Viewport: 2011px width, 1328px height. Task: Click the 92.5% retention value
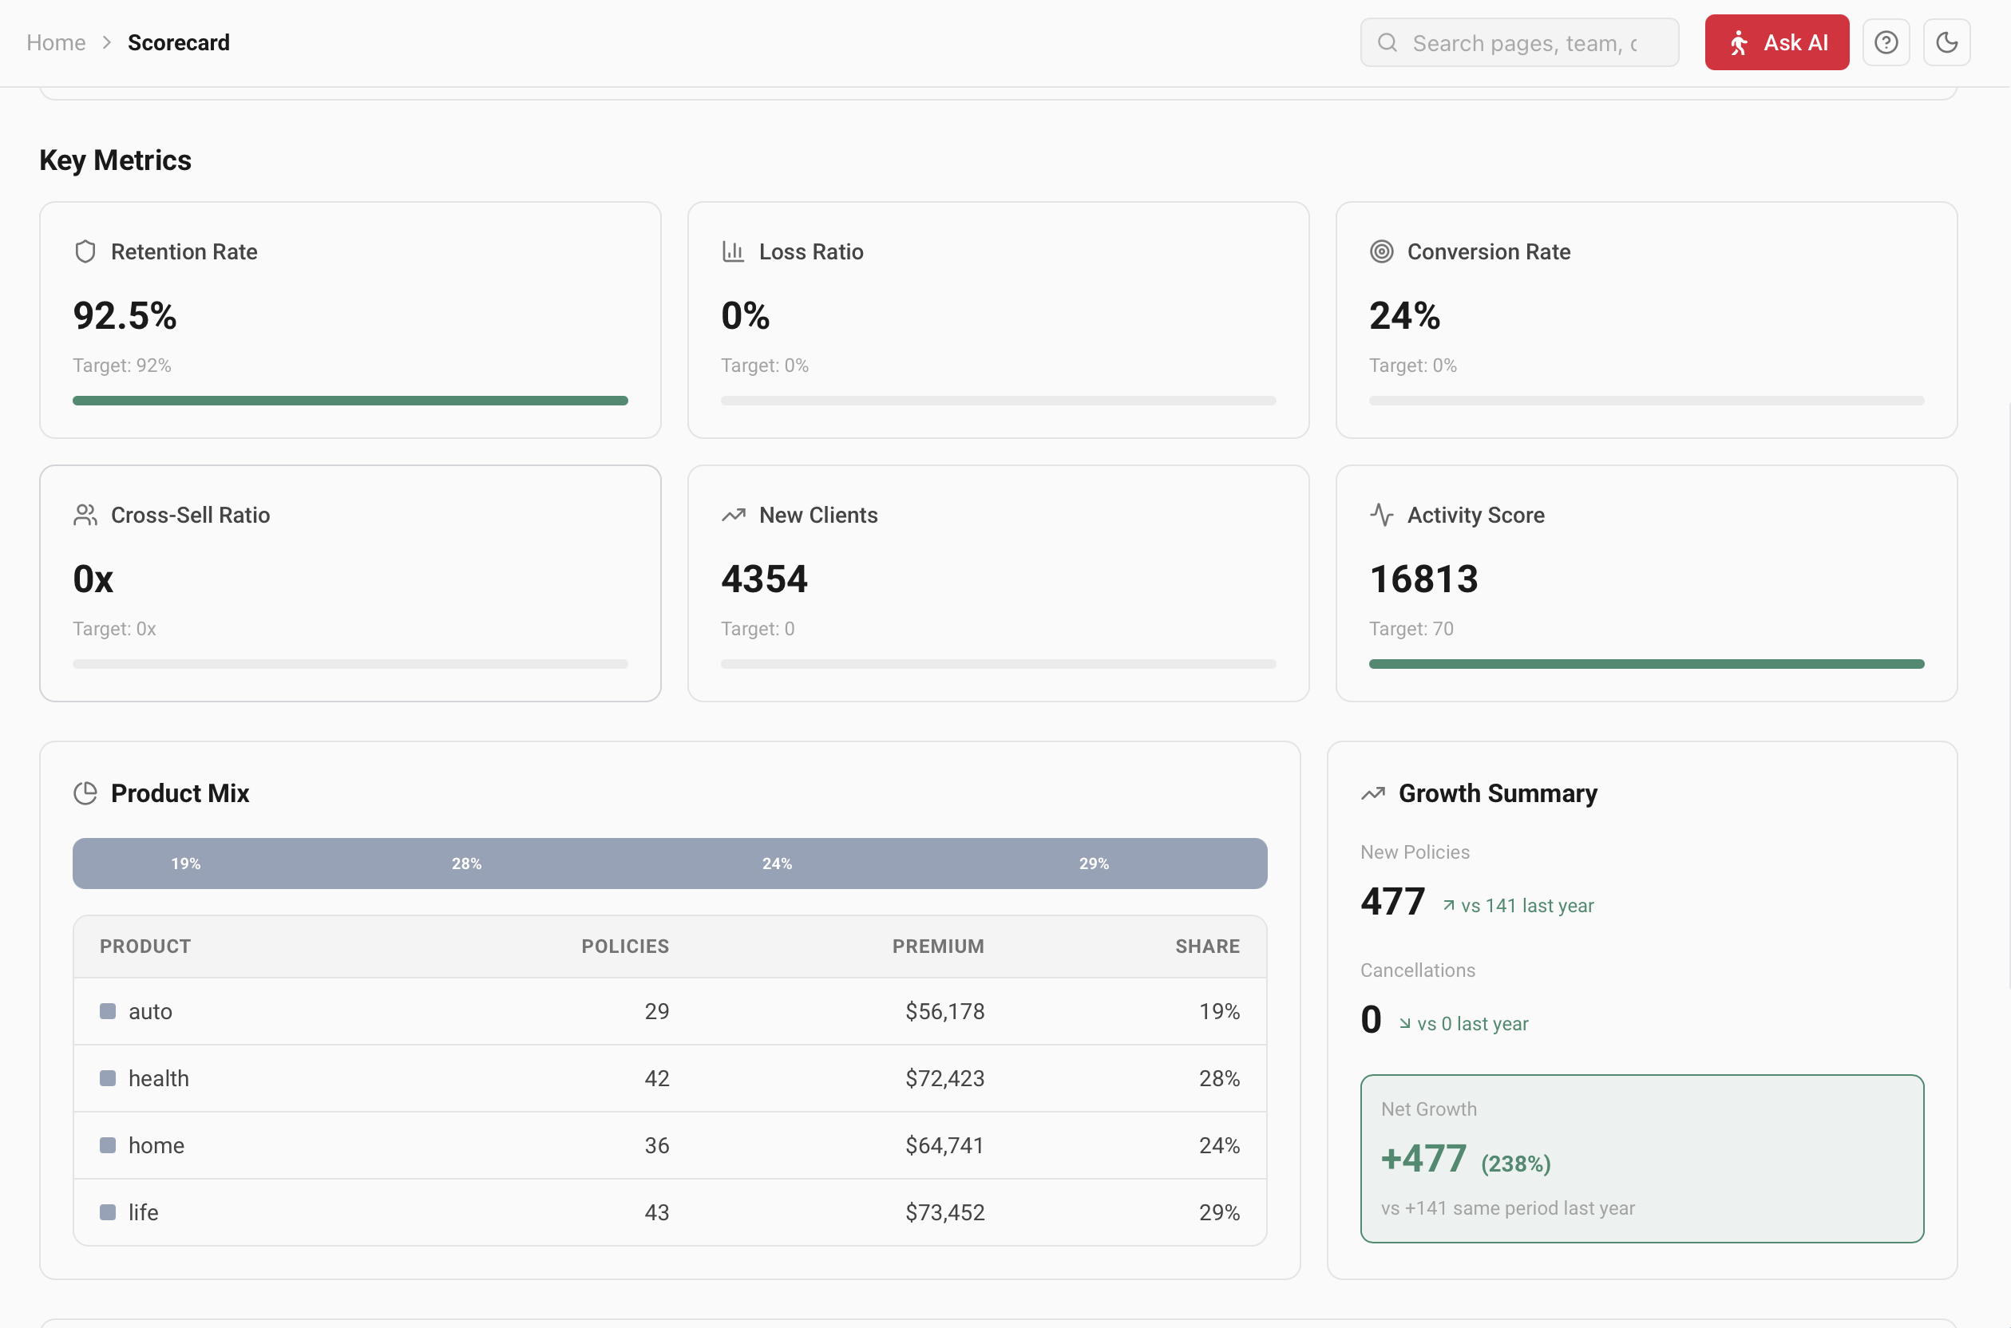point(125,316)
